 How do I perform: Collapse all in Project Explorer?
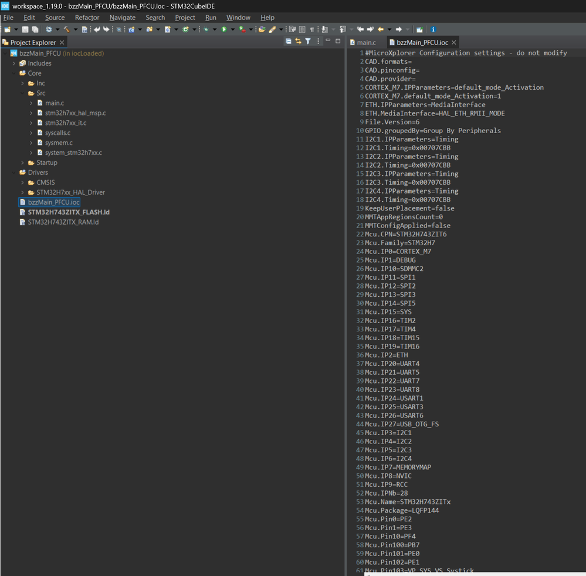click(x=288, y=42)
